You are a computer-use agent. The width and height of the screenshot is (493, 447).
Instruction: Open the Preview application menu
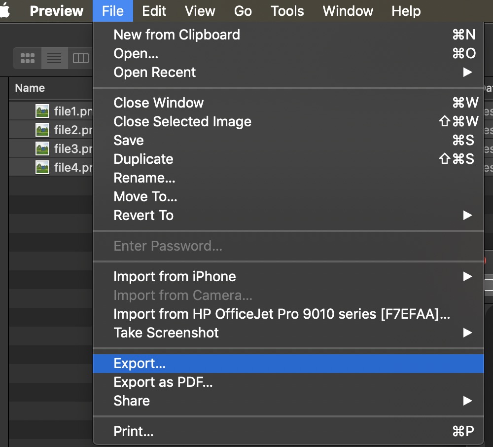[x=57, y=11]
